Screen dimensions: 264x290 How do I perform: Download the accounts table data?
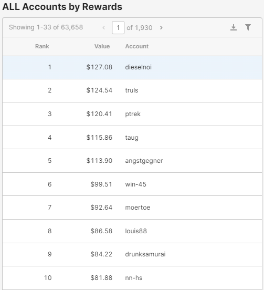234,27
